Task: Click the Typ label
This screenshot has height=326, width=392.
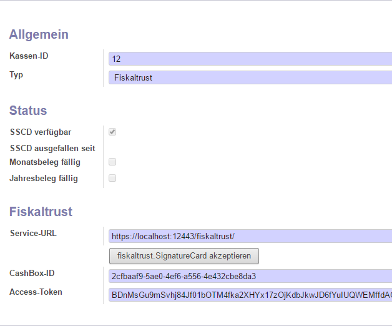Action: [x=16, y=75]
